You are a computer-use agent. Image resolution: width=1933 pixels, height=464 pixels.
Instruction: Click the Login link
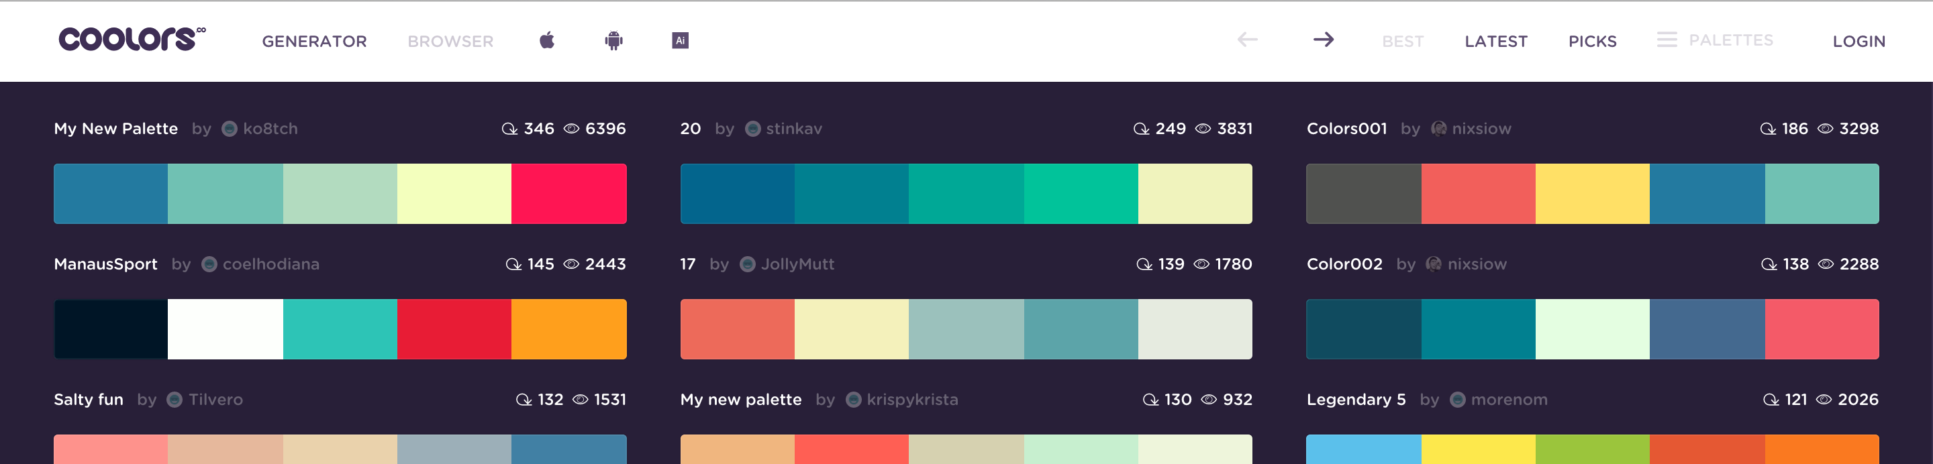(1858, 41)
